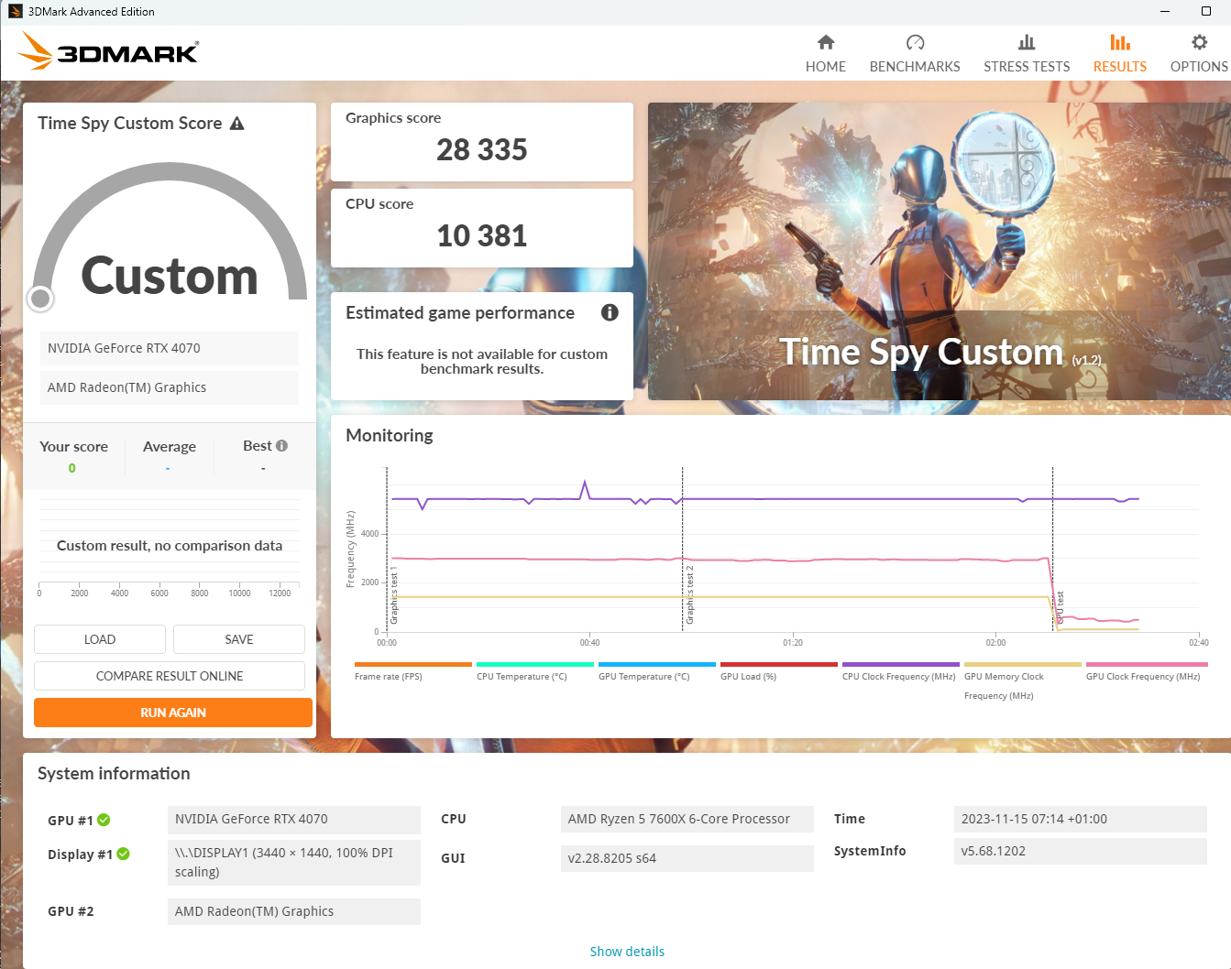Click the score gauge dial knob
1231x969 pixels.
[40, 298]
